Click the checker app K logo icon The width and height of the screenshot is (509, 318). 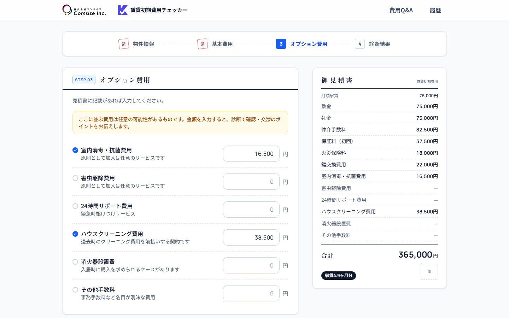(x=123, y=10)
